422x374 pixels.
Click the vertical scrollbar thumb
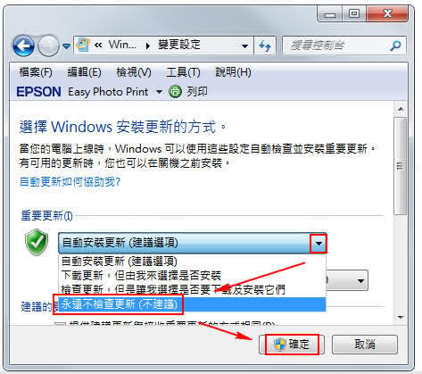click(401, 166)
